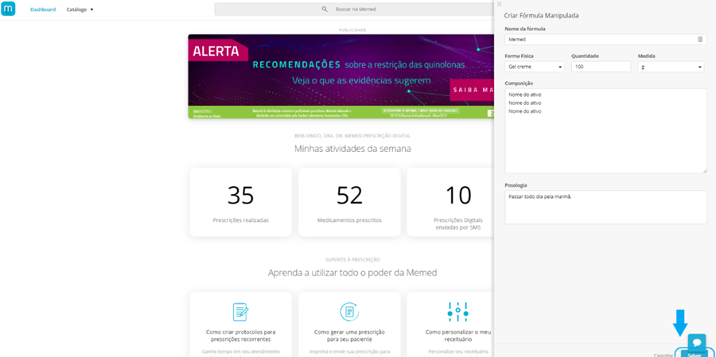Open the Dashboard tab

(43, 9)
